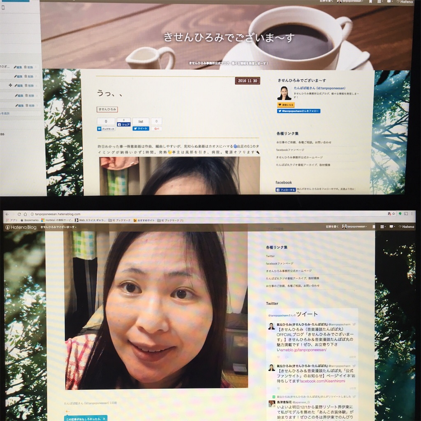Expand the grid services menu in upper header
Viewport: 421px width, 421px height.
point(379,2)
